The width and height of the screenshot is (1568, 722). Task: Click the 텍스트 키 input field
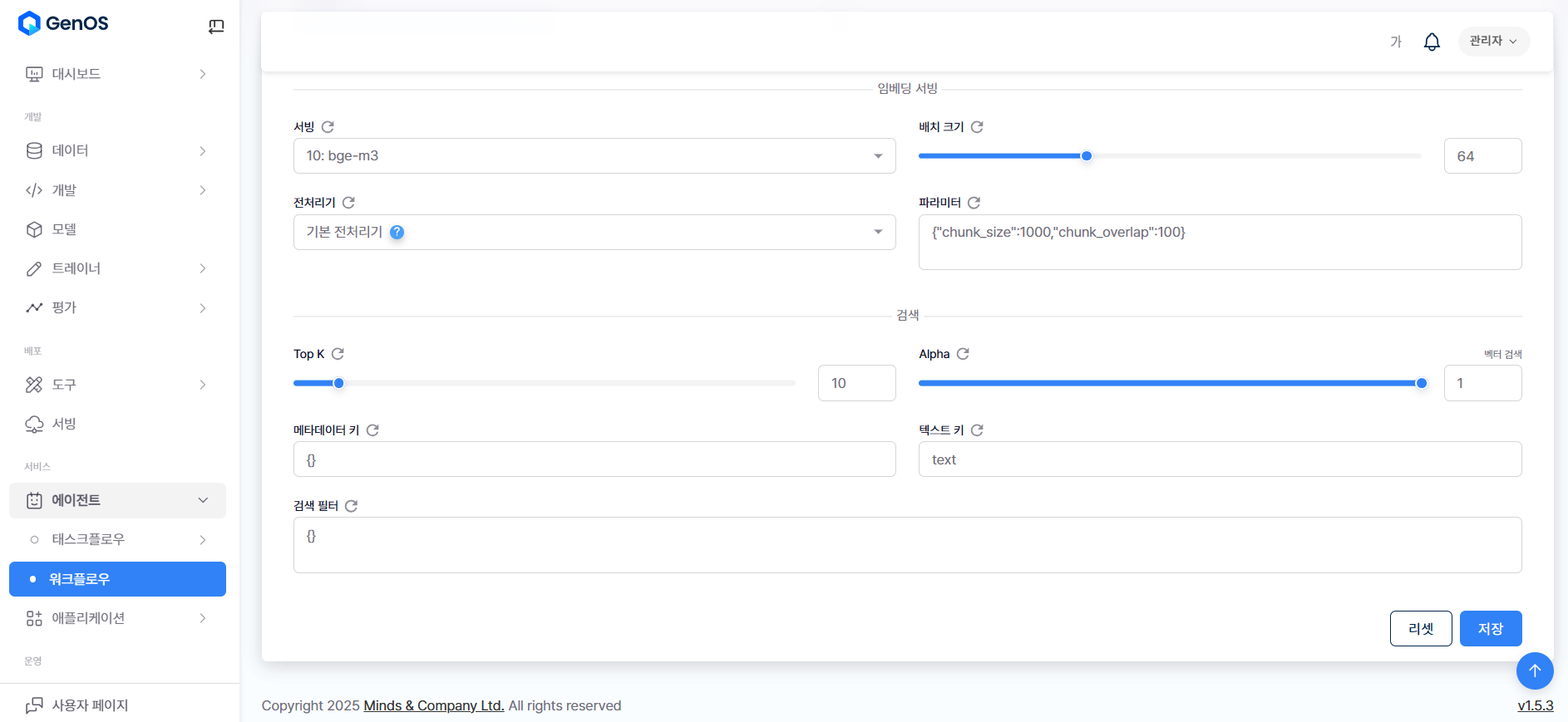pos(1219,459)
